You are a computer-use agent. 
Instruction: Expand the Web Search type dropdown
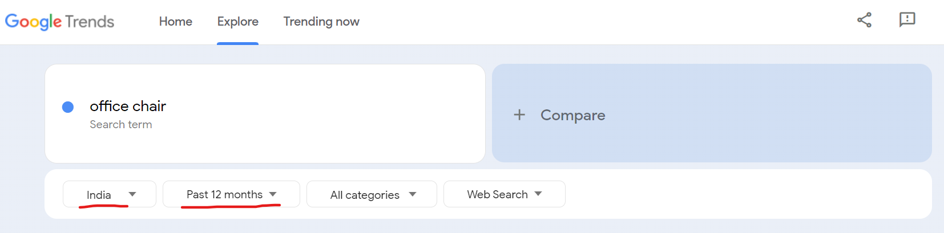click(497, 194)
